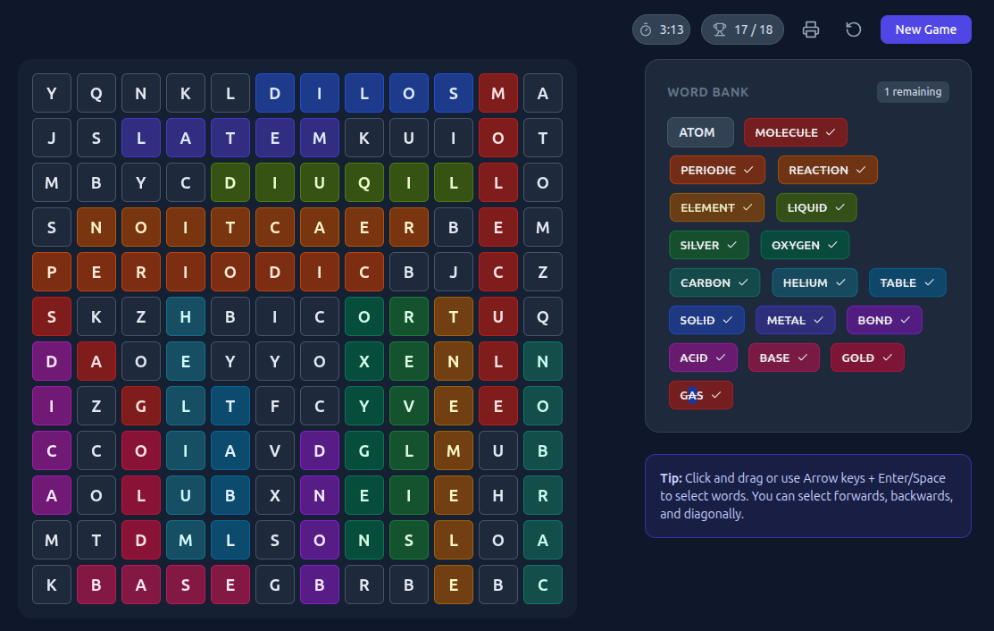Image resolution: width=994 pixels, height=631 pixels.
Task: Click the letter Y in the grid's top-left corner
Action: coord(51,93)
